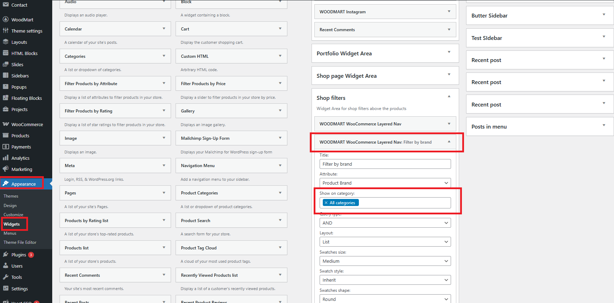Click the Show on category field
The image size is (614, 303).
click(385, 203)
